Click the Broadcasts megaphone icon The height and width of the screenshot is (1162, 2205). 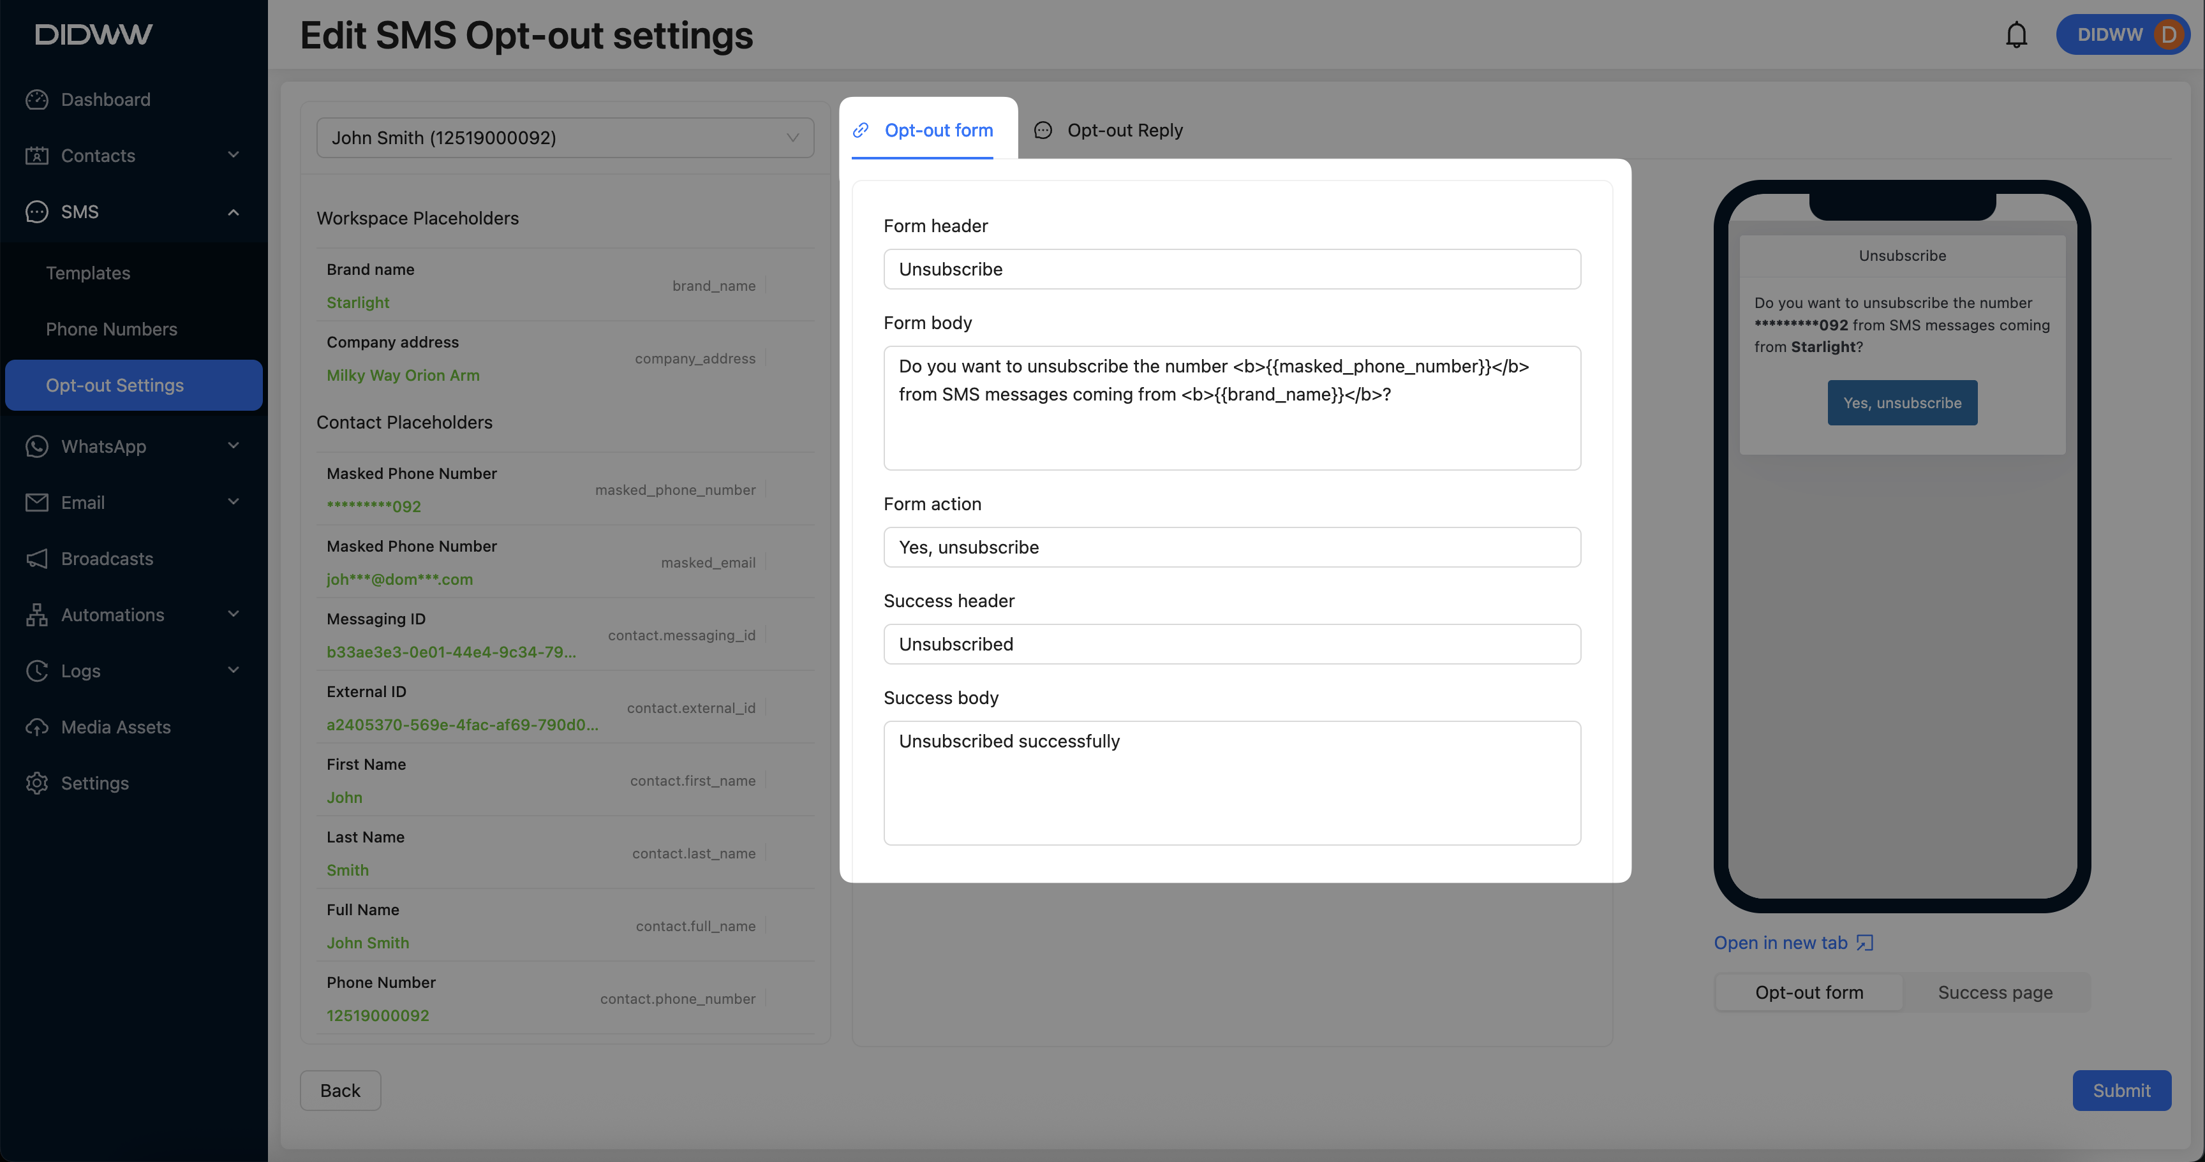(x=37, y=559)
